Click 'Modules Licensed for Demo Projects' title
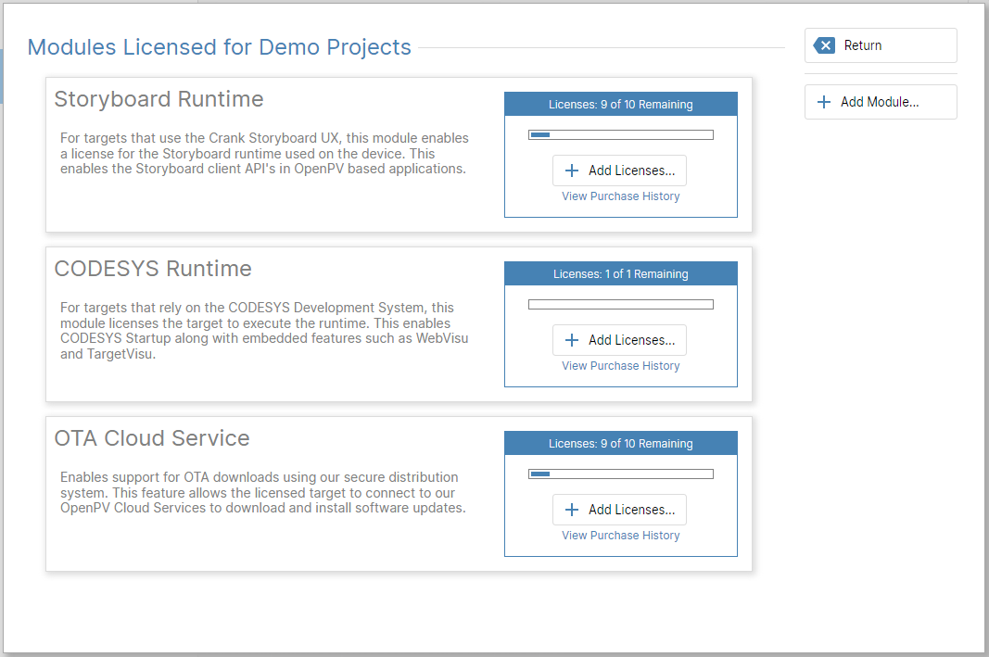Viewport: 989px width, 657px height. click(x=220, y=47)
